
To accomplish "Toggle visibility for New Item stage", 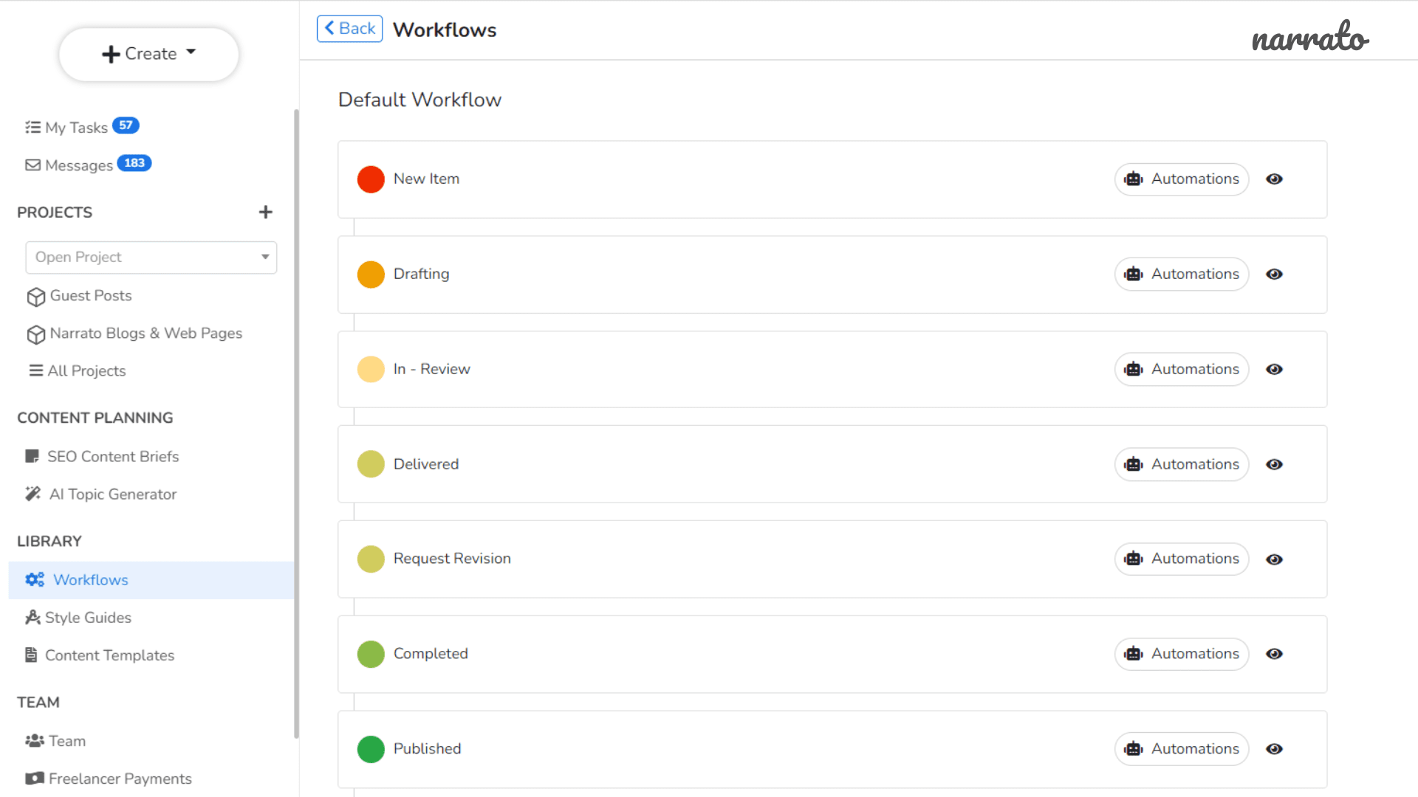I will tap(1273, 179).
